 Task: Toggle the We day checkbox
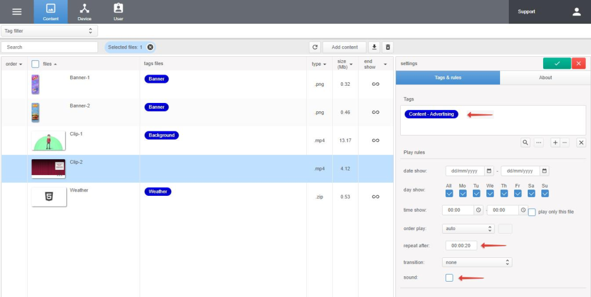pyautogui.click(x=490, y=193)
